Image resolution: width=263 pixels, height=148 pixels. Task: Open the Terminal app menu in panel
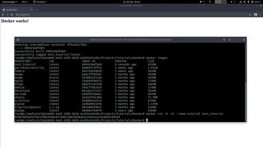pos(40,2)
